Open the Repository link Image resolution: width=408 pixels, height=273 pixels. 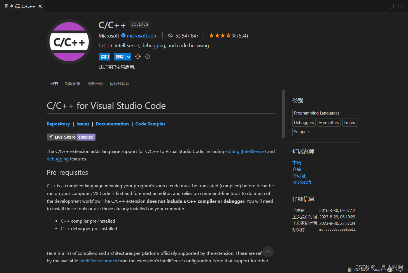(58, 124)
